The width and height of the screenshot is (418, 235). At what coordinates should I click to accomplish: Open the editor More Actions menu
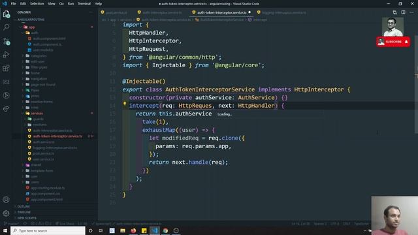(x=411, y=12)
